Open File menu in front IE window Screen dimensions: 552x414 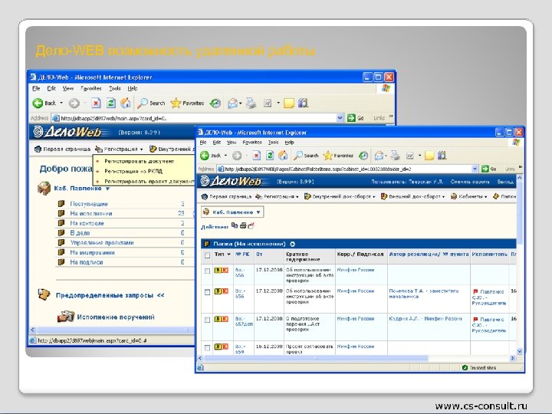tap(202, 143)
